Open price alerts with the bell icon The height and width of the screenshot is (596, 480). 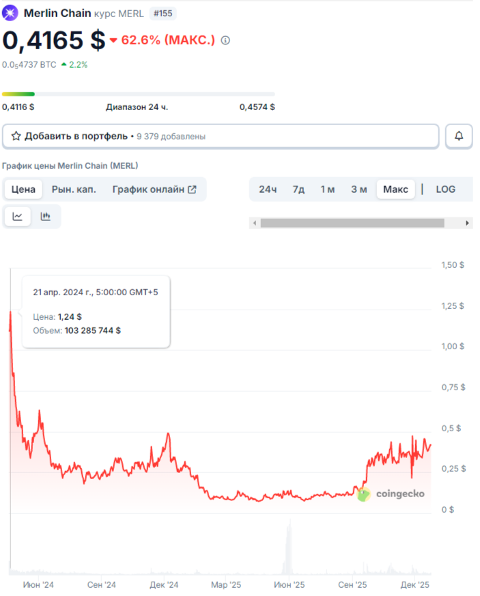coord(459,136)
